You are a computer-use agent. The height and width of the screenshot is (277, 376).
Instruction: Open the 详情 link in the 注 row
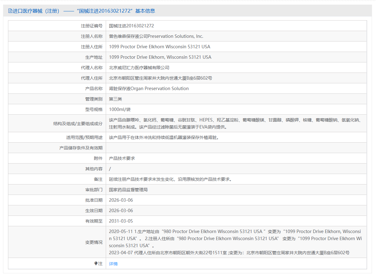[113, 263]
